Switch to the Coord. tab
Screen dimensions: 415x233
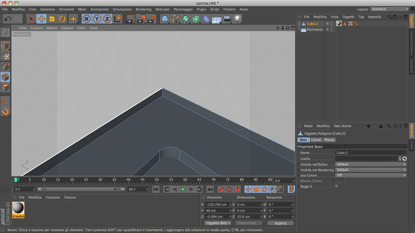click(x=316, y=140)
